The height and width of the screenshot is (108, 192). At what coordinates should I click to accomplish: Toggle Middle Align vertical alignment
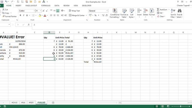54,11
